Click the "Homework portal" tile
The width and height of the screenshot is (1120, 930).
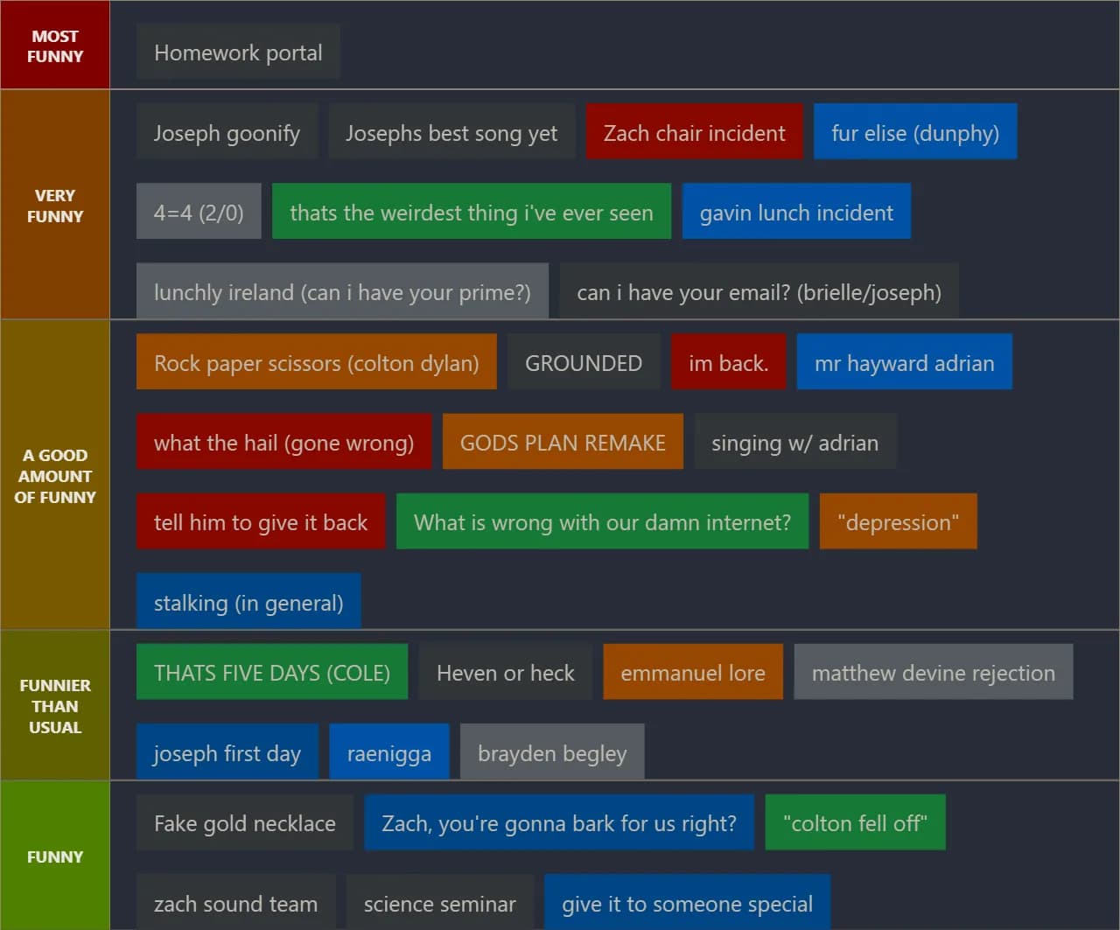pyautogui.click(x=238, y=52)
